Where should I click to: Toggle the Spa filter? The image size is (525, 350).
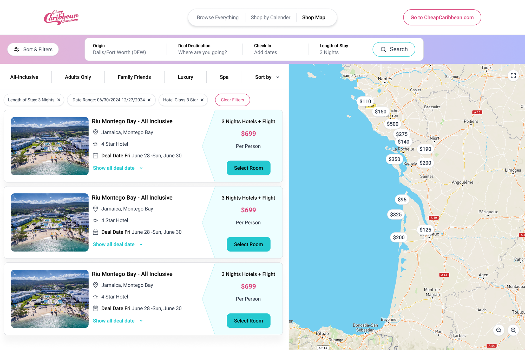pos(224,77)
